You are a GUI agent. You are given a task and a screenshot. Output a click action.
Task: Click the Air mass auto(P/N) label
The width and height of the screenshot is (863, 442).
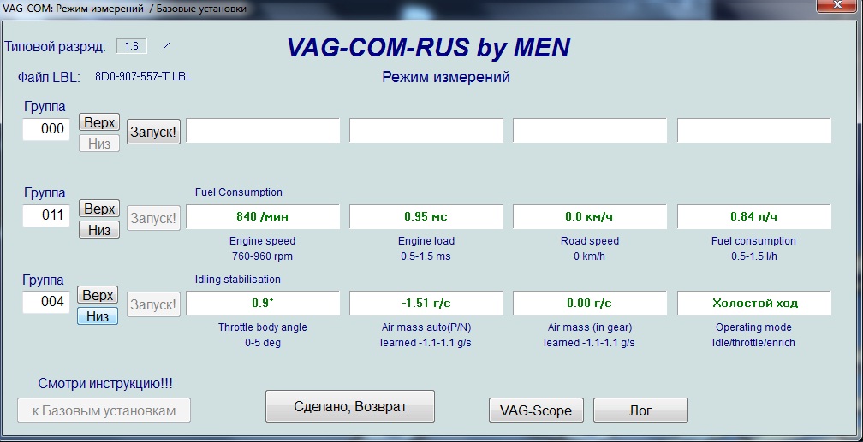click(x=426, y=327)
